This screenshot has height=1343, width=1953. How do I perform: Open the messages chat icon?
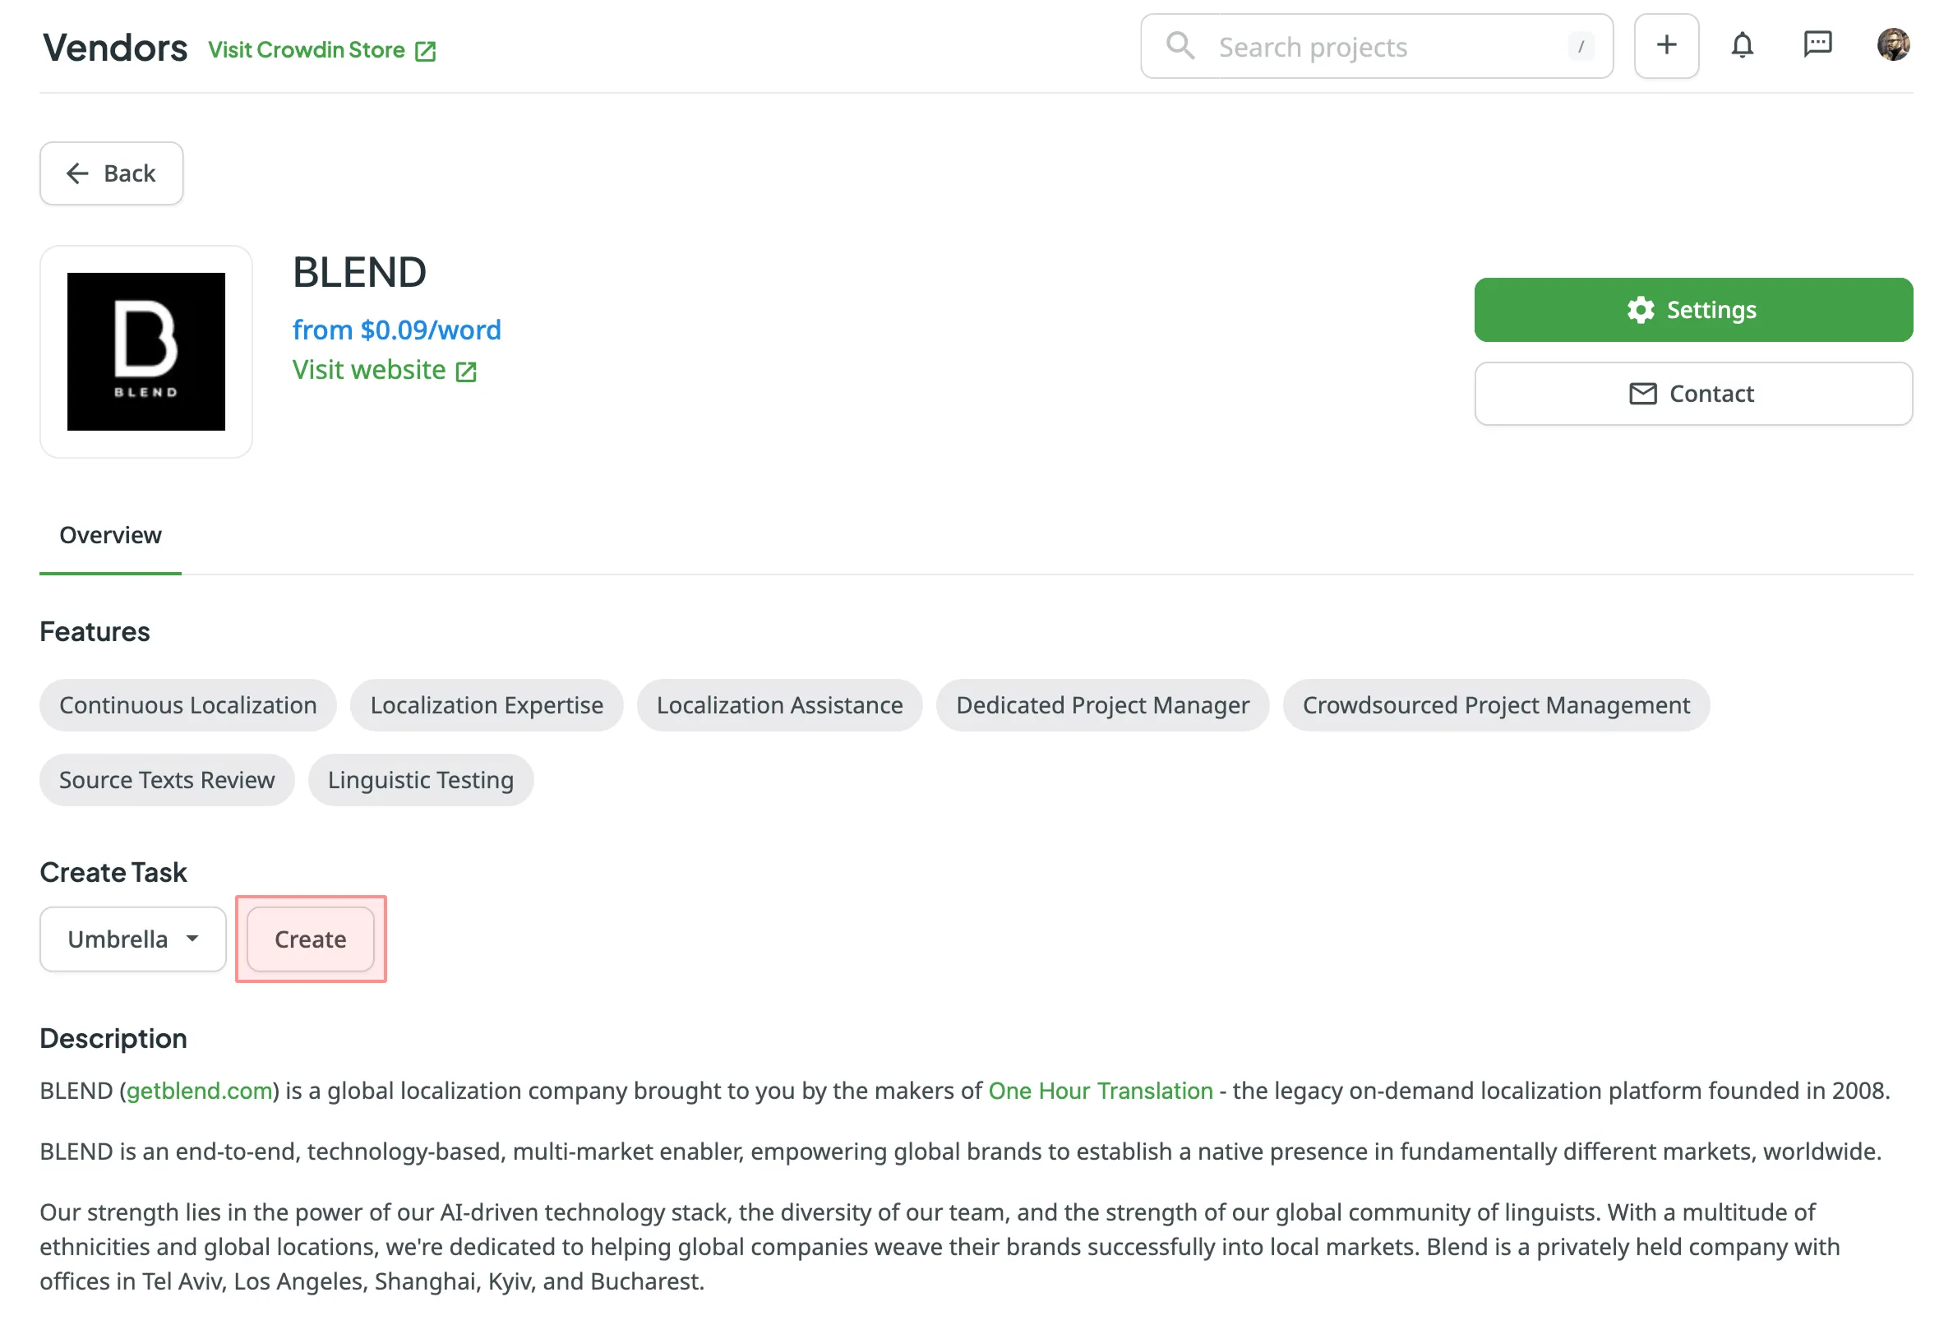[x=1817, y=44]
